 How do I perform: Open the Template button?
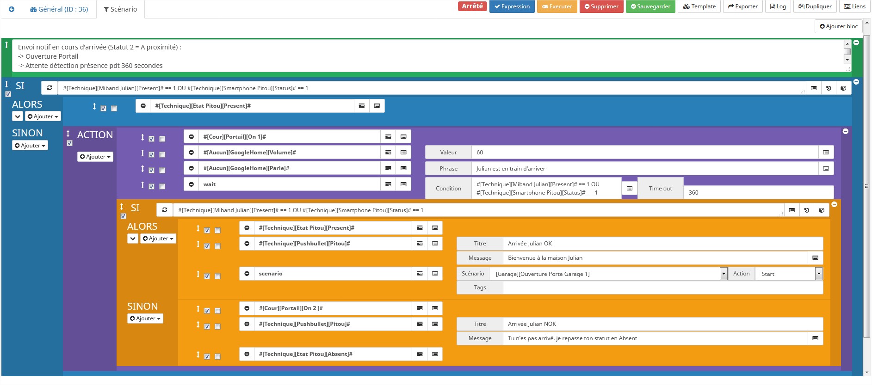[699, 6]
